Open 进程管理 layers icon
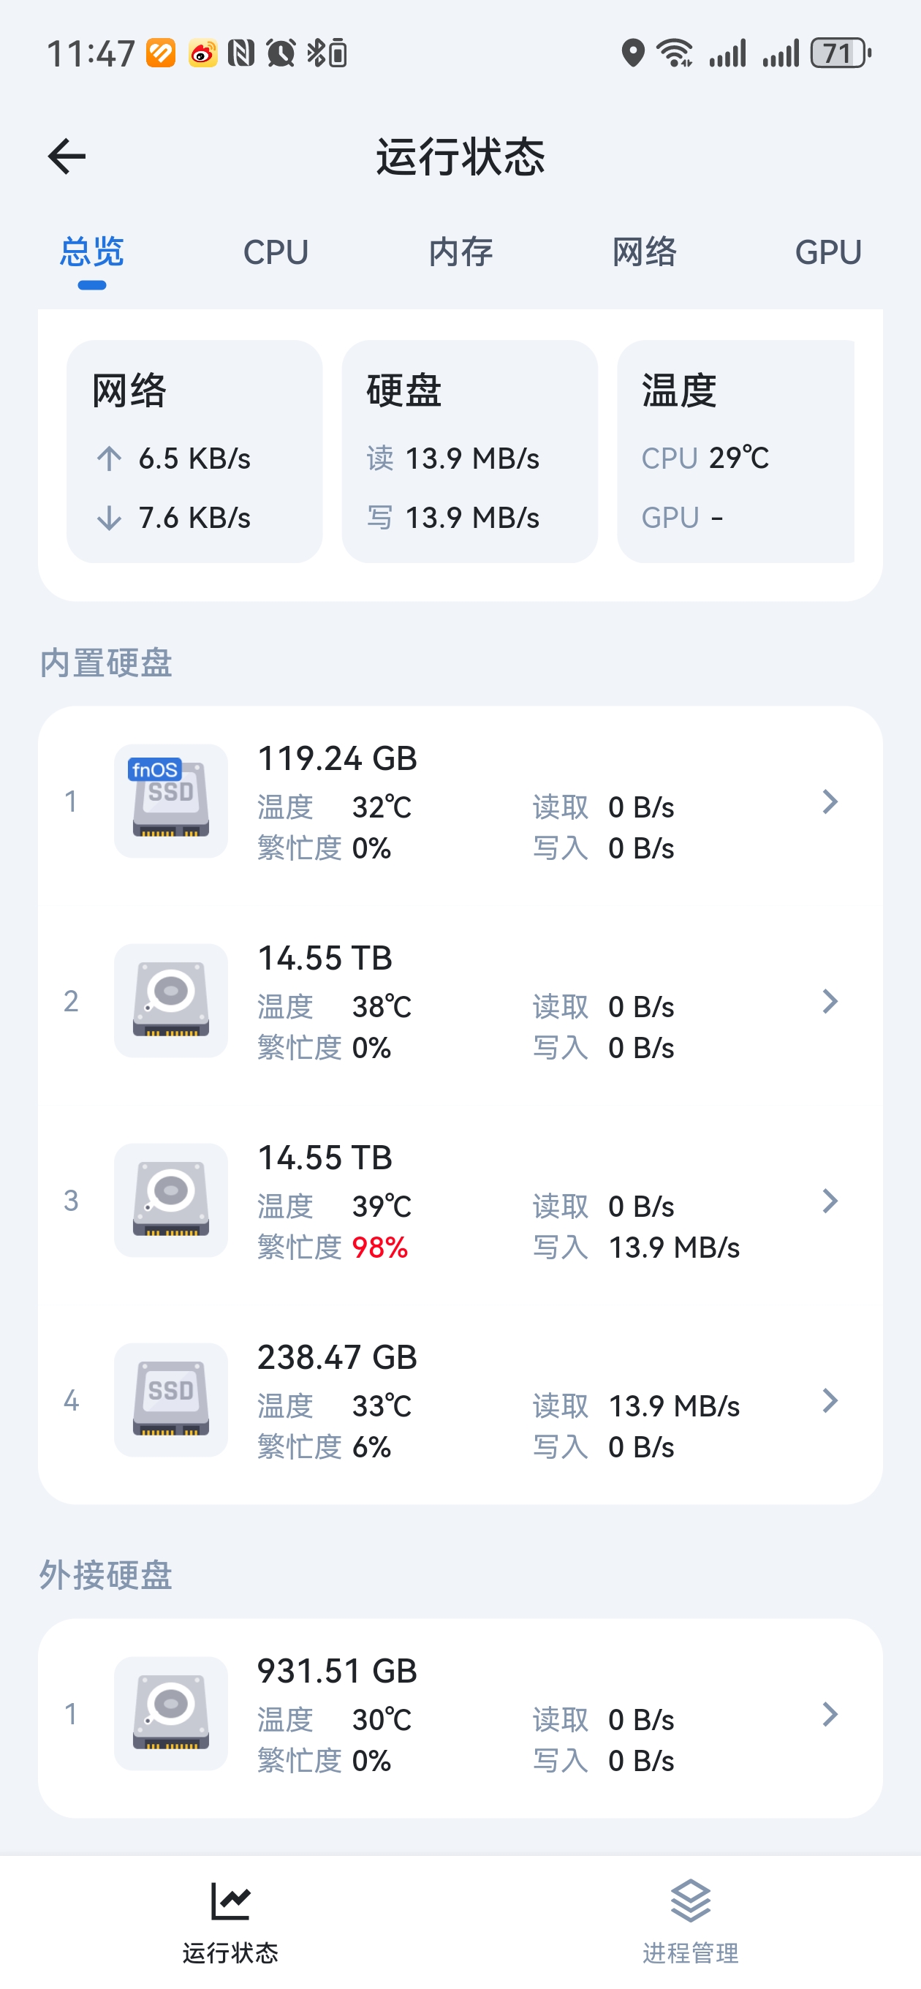Screen dimensions: 921x1989 [690, 1901]
